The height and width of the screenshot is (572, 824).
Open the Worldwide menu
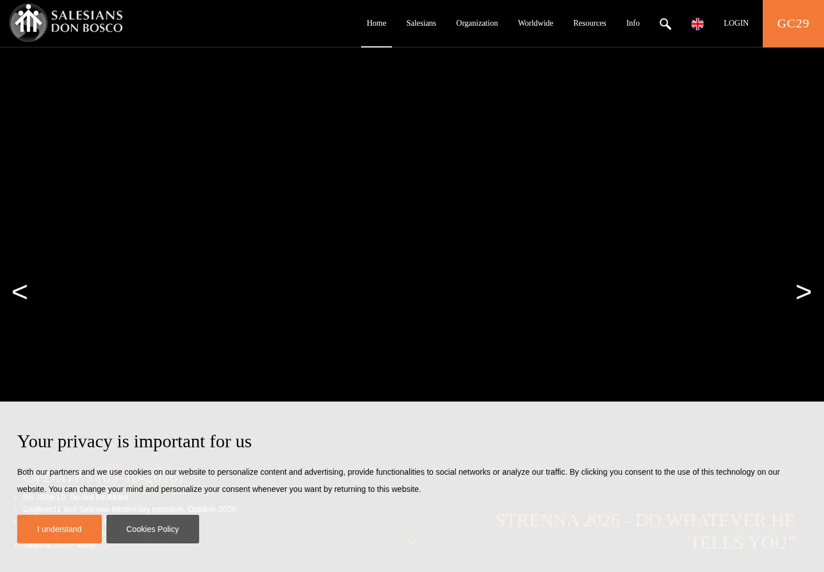(536, 23)
